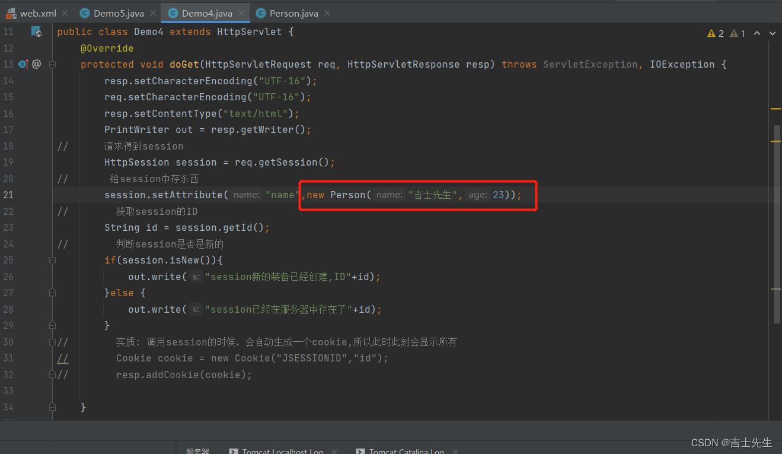Click the class icon on Demo5.java tab
Image resolution: width=782 pixels, height=454 pixels.
click(x=85, y=13)
